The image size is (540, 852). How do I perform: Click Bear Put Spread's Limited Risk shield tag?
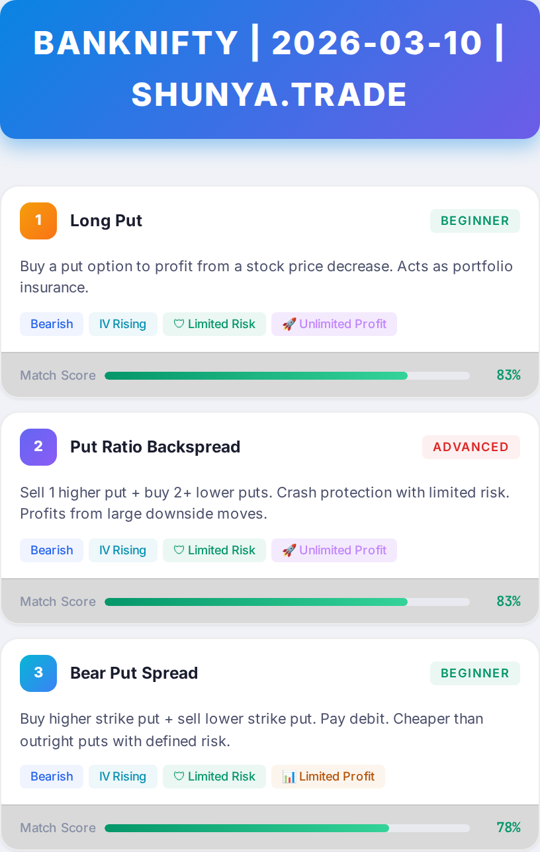(x=214, y=777)
